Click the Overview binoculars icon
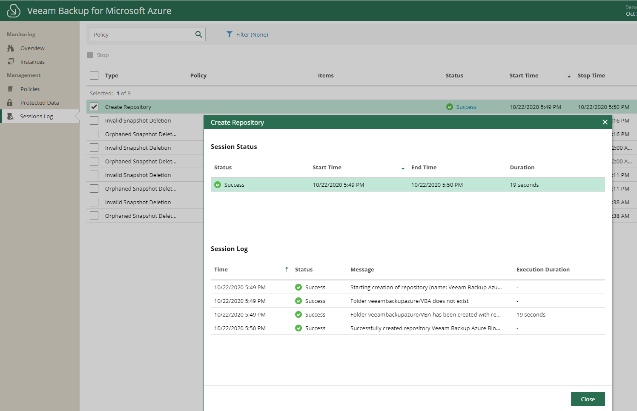637x411 pixels. (10, 48)
